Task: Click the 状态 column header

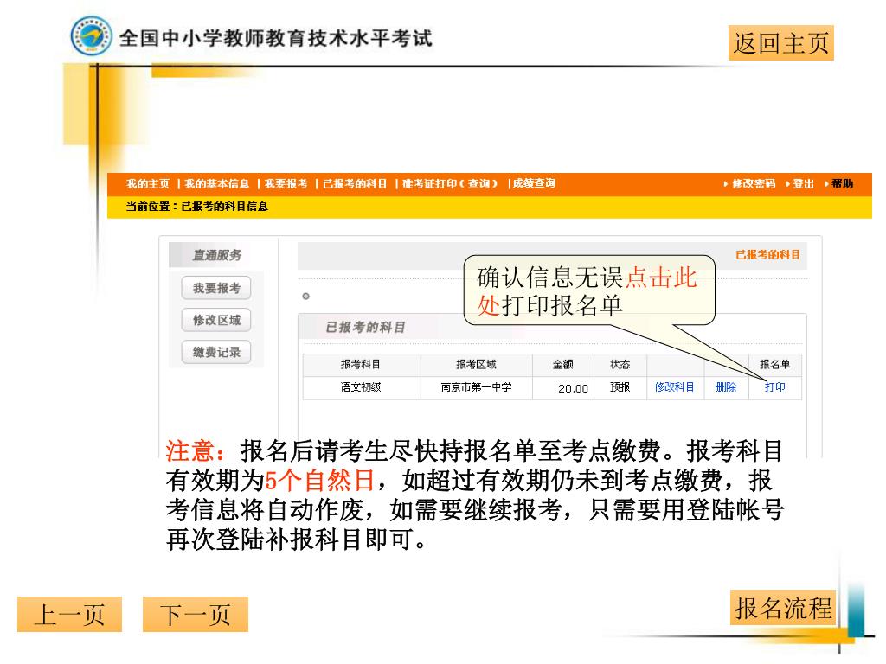Action: [620, 365]
